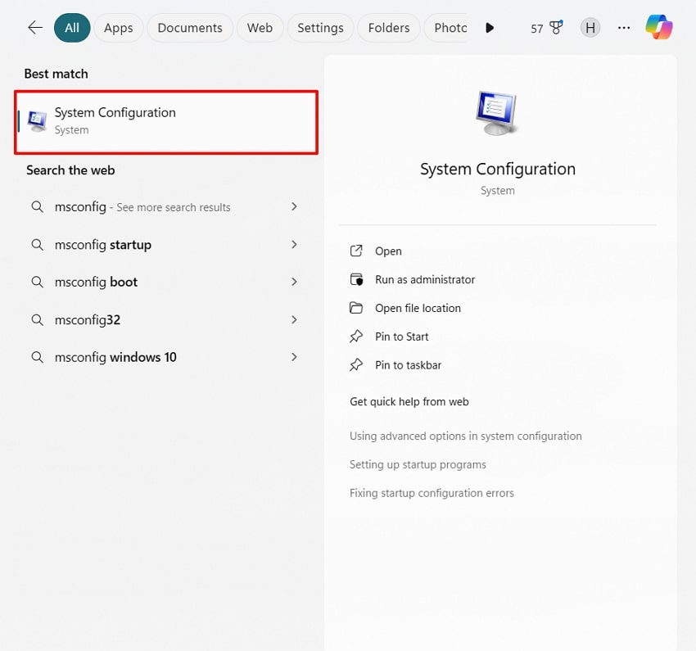Open the Setting up startup programs help link
The width and height of the screenshot is (696, 651).
click(x=418, y=463)
